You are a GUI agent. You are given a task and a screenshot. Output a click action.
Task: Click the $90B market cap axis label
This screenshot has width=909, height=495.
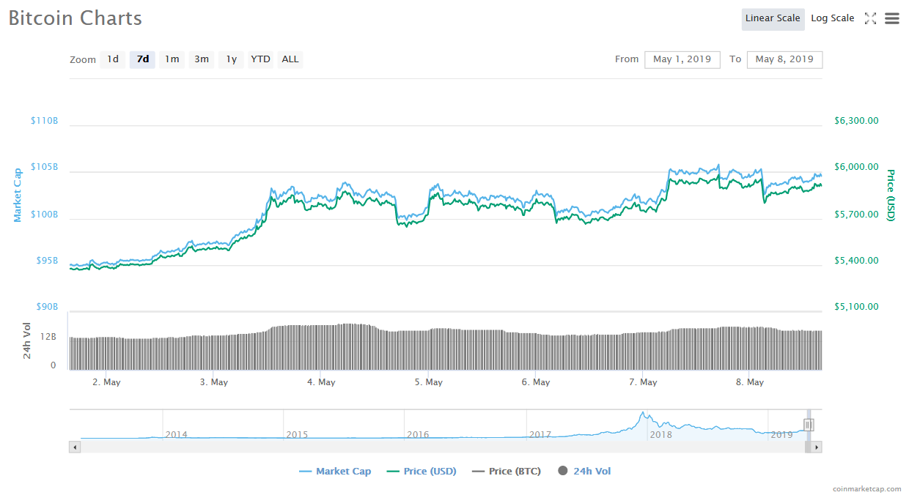coord(46,307)
